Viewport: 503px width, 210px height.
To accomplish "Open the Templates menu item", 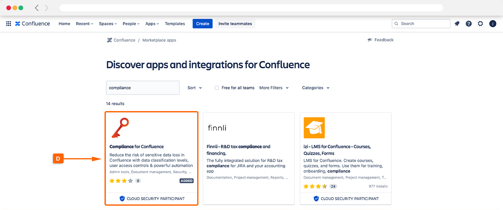I will coord(175,24).
